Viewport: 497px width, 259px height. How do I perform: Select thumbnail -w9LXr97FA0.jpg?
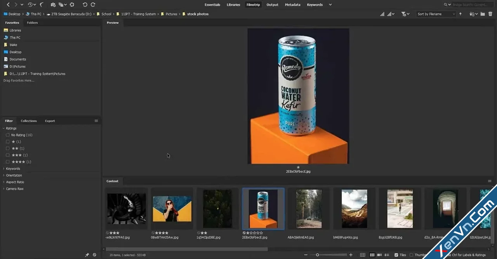(x=127, y=209)
